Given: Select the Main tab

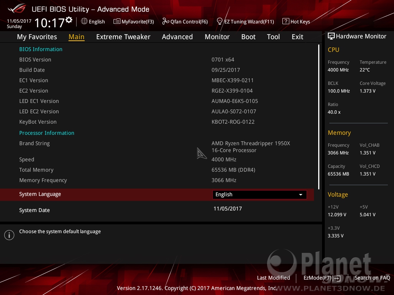Looking at the screenshot, I should tap(77, 37).
